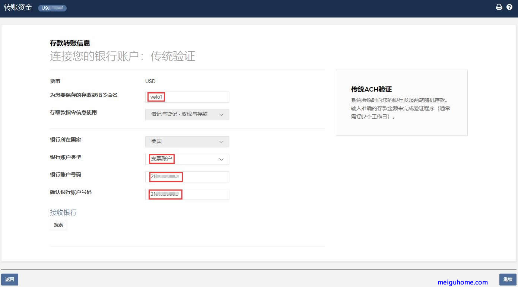Click the 货币 label
518x287 pixels.
(55, 81)
